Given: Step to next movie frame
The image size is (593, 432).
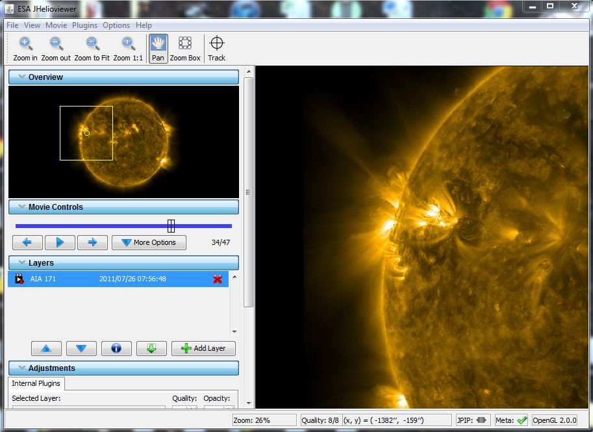Looking at the screenshot, I should [x=92, y=242].
